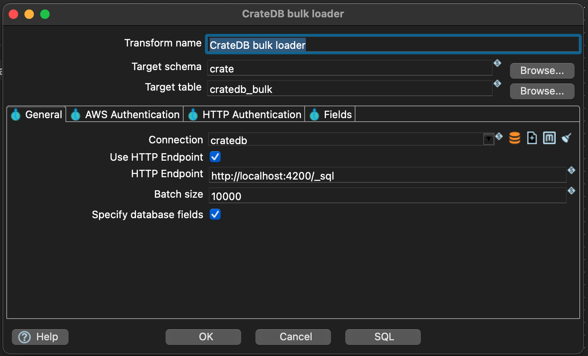Click the broom icon beside the Connection icons

pos(567,138)
